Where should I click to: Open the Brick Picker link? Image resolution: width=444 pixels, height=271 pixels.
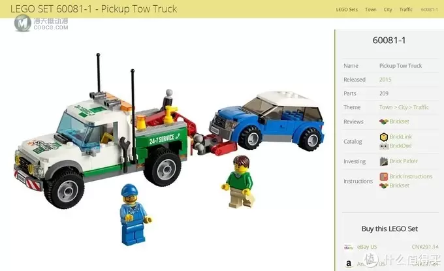[x=404, y=161]
